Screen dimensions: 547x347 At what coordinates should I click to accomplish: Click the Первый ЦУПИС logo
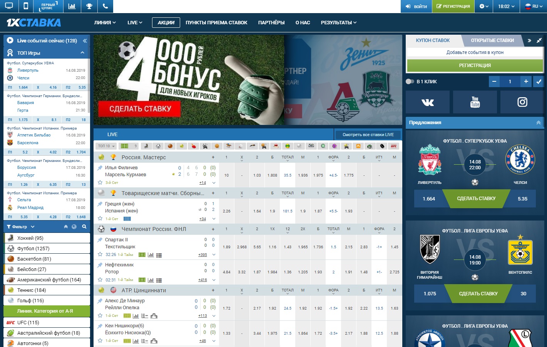[48, 6]
